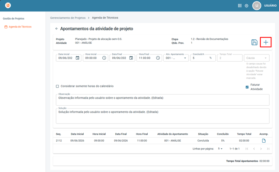The width and height of the screenshot is (279, 172).
Task: Select Gestão de Projetos sidebar heading
Action: 13,19
